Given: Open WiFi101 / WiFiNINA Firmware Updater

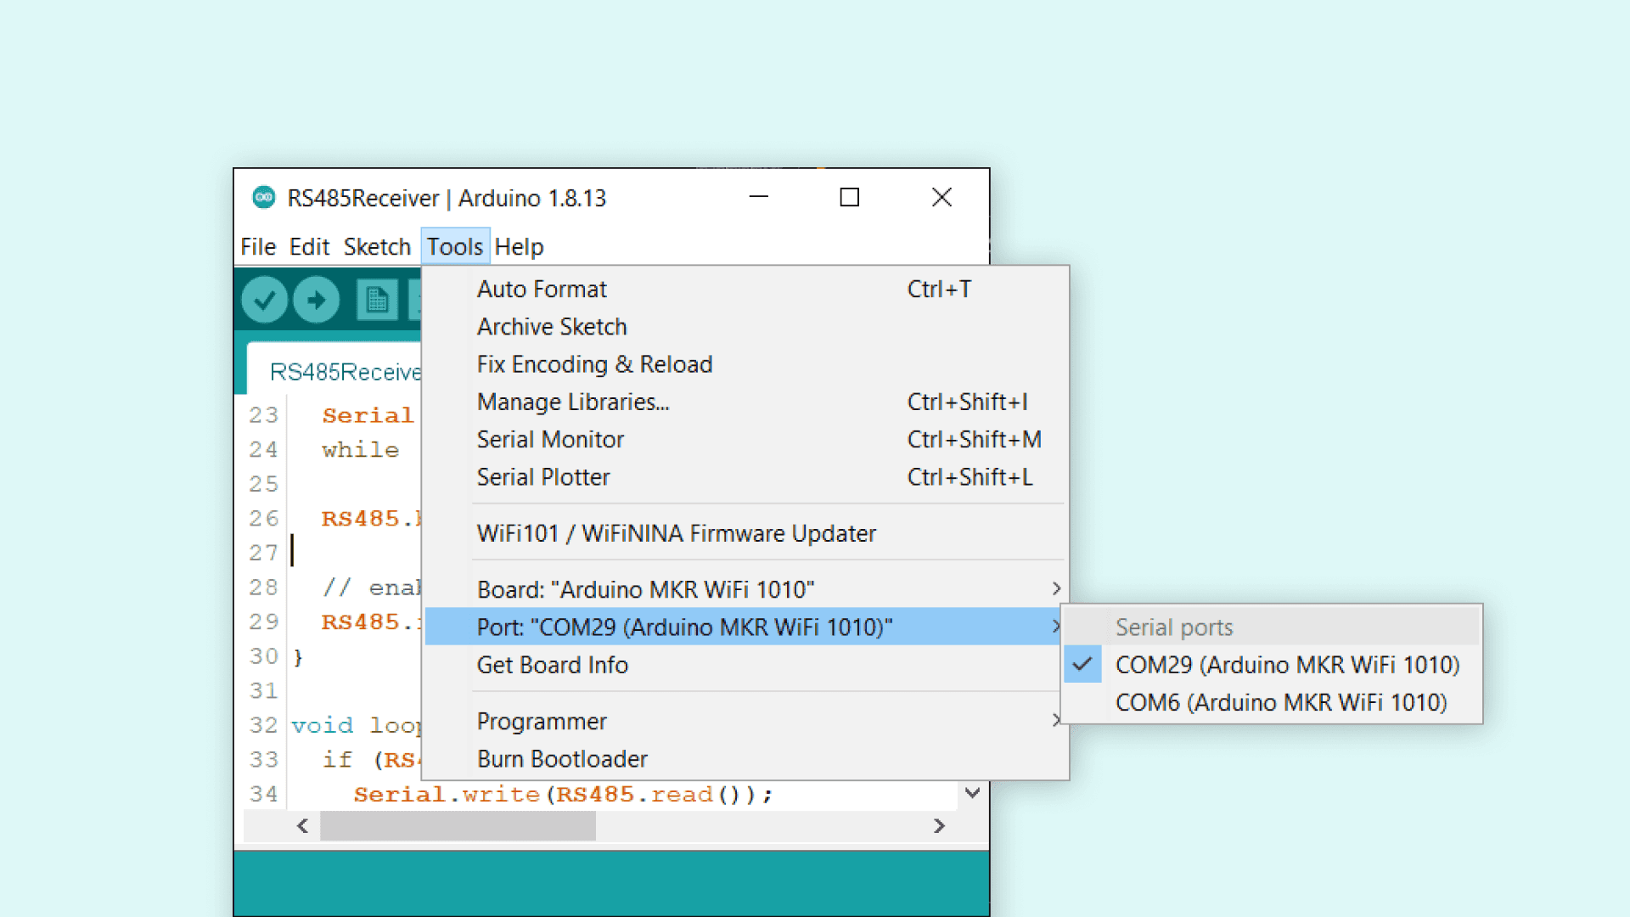Looking at the screenshot, I should pos(676,533).
